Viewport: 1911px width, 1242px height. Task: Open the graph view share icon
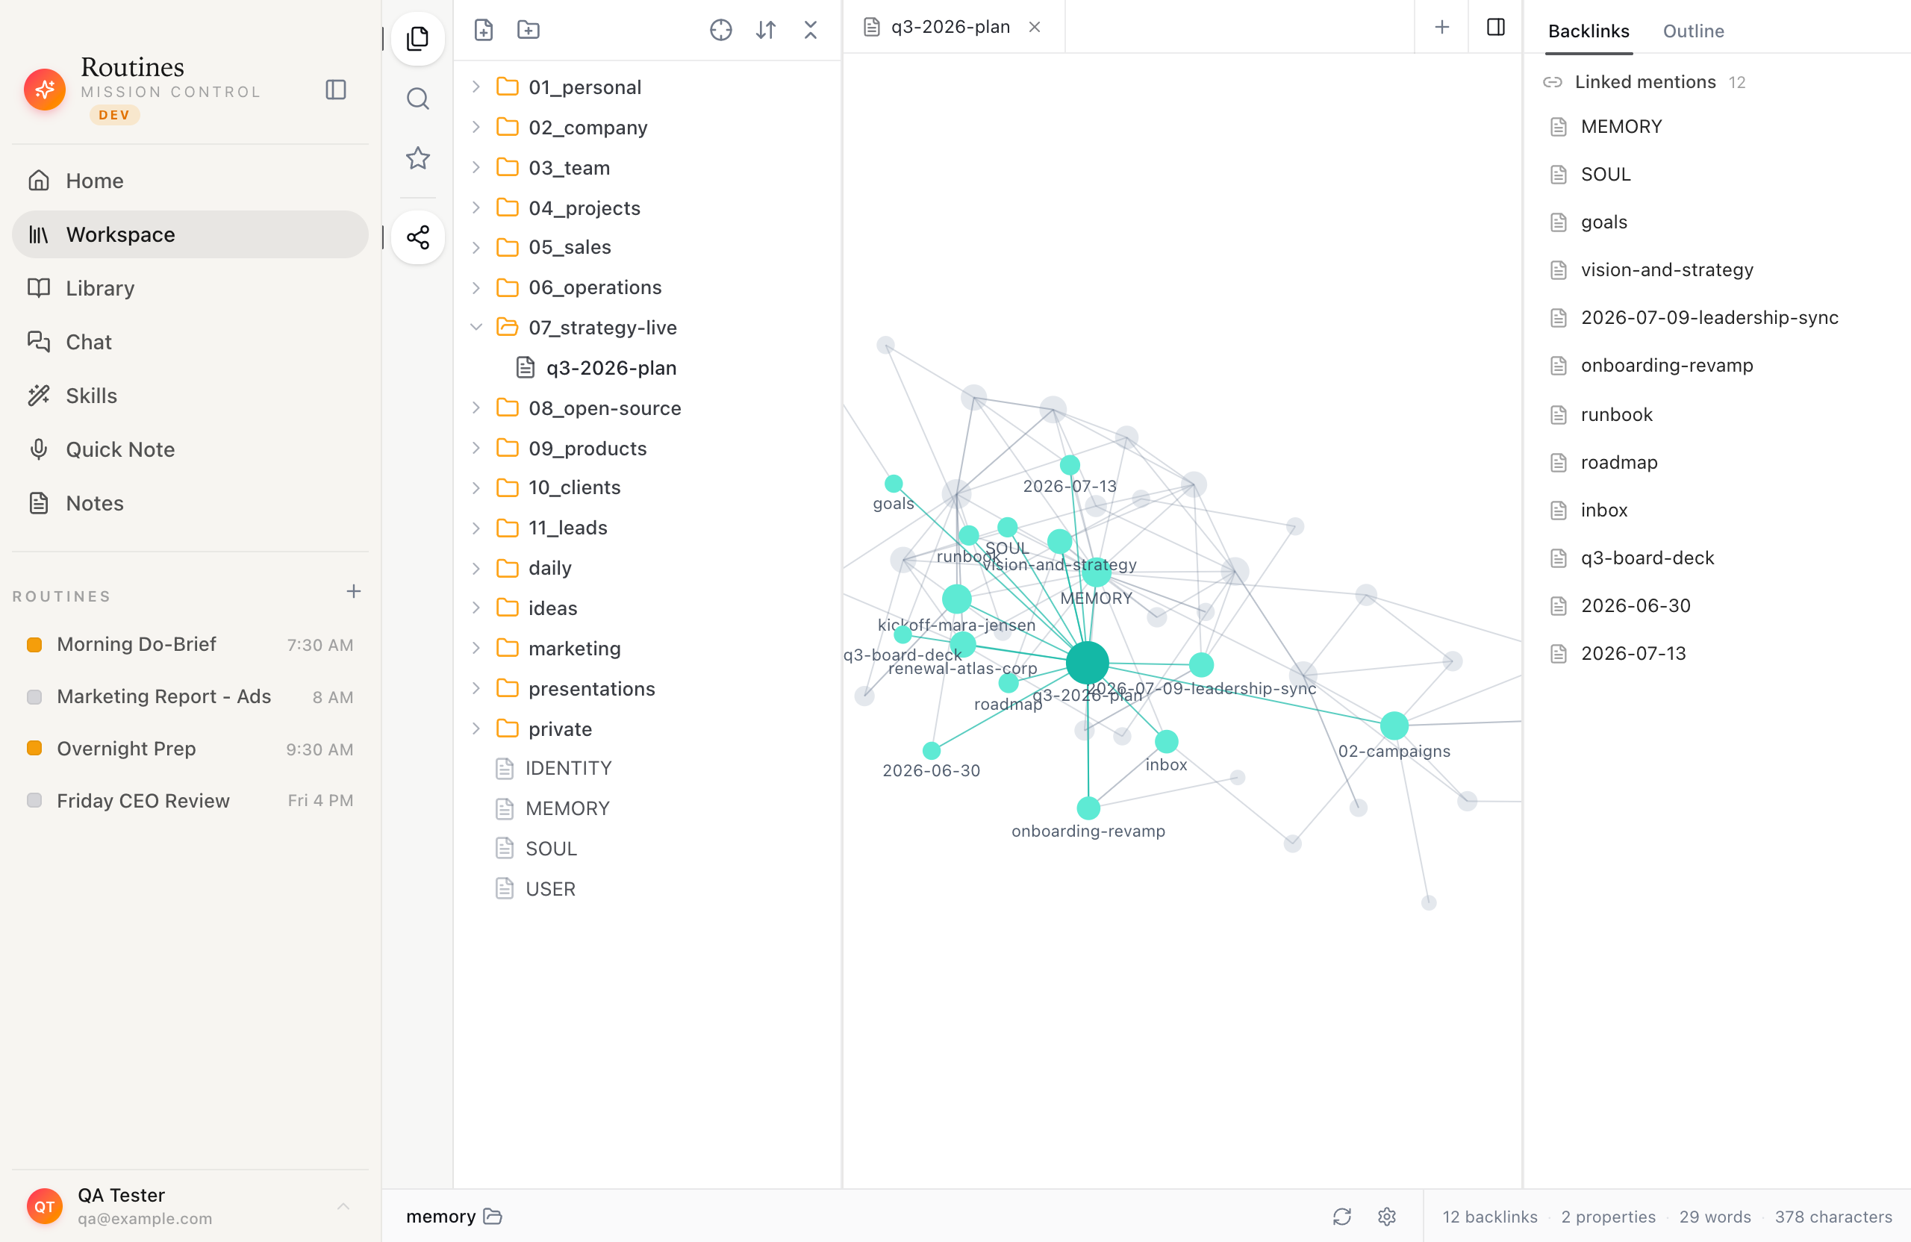(x=417, y=237)
